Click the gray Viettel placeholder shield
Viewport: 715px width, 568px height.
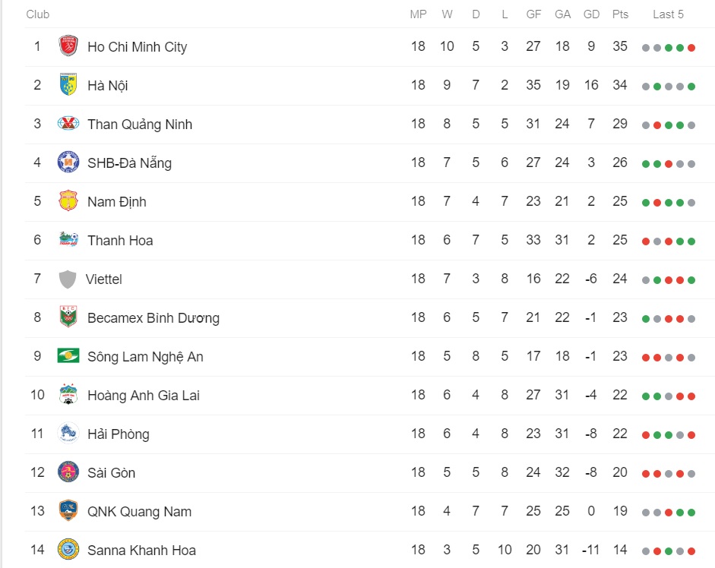click(68, 279)
